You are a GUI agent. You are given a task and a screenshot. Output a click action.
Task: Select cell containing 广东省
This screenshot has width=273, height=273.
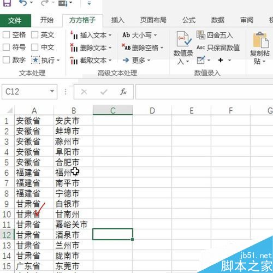pyautogui.click(x=34, y=266)
